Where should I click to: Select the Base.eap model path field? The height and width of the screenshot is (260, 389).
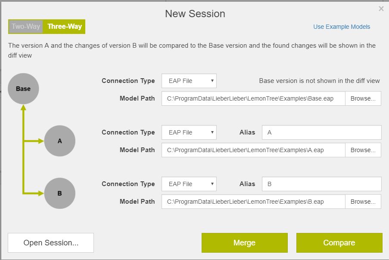point(254,98)
